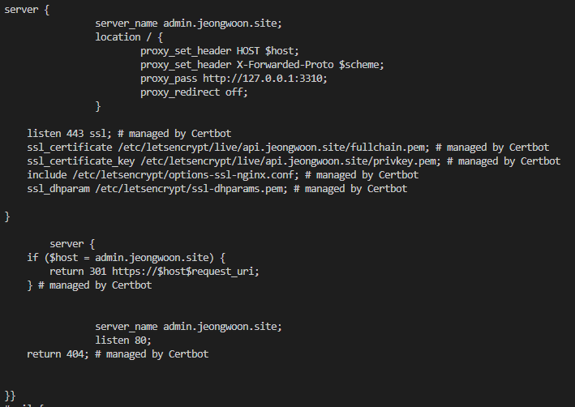Click the second indented 'server {' line
This screenshot has height=407, width=575.
tap(72, 244)
